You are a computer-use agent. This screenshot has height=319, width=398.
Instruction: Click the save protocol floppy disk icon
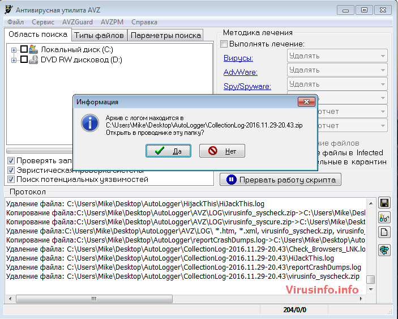pos(384,203)
